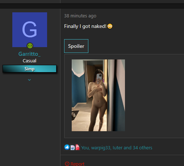Click the 38 minutes ago timestamp
The width and height of the screenshot is (184, 166).
[x=80, y=16]
